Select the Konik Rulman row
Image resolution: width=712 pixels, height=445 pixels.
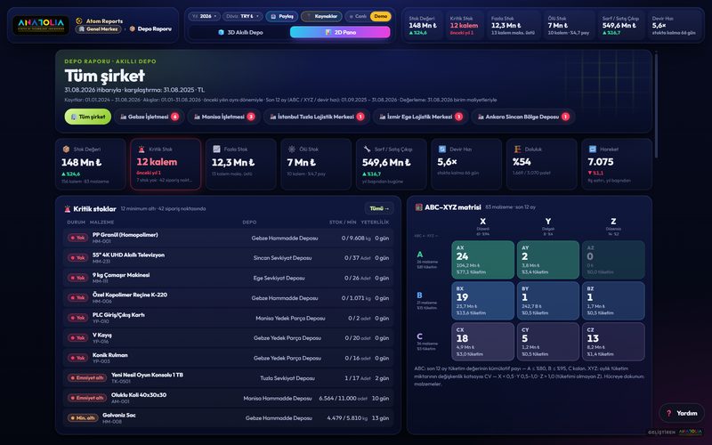click(x=228, y=358)
